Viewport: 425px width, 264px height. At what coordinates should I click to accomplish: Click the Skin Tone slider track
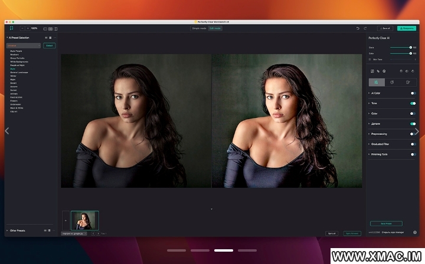[x=402, y=60]
